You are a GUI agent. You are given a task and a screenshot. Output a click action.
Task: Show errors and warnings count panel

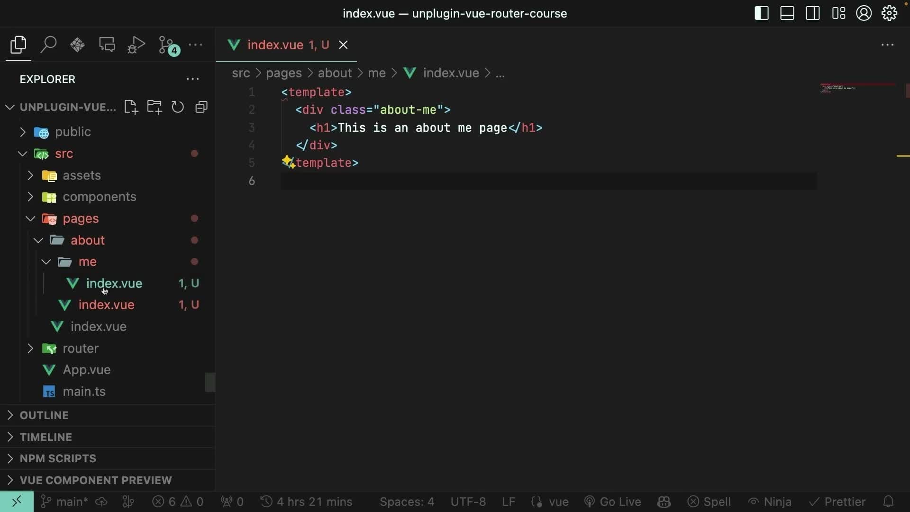(x=178, y=502)
